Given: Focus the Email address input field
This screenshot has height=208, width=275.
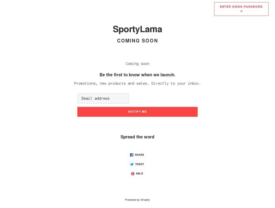Looking at the screenshot, I should [103, 99].
